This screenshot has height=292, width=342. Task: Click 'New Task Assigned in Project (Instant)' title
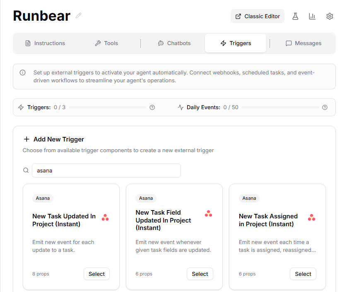pyautogui.click(x=268, y=220)
